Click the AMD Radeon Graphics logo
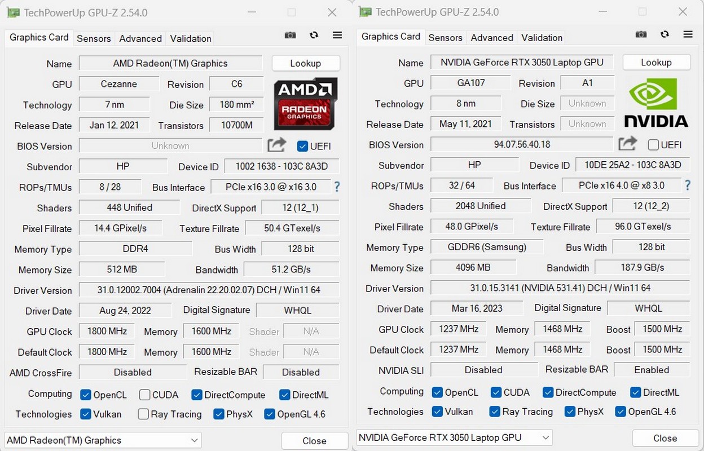 click(x=305, y=104)
